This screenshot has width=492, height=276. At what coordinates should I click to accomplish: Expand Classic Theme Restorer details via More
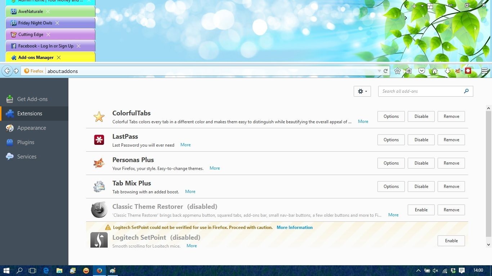393,215
